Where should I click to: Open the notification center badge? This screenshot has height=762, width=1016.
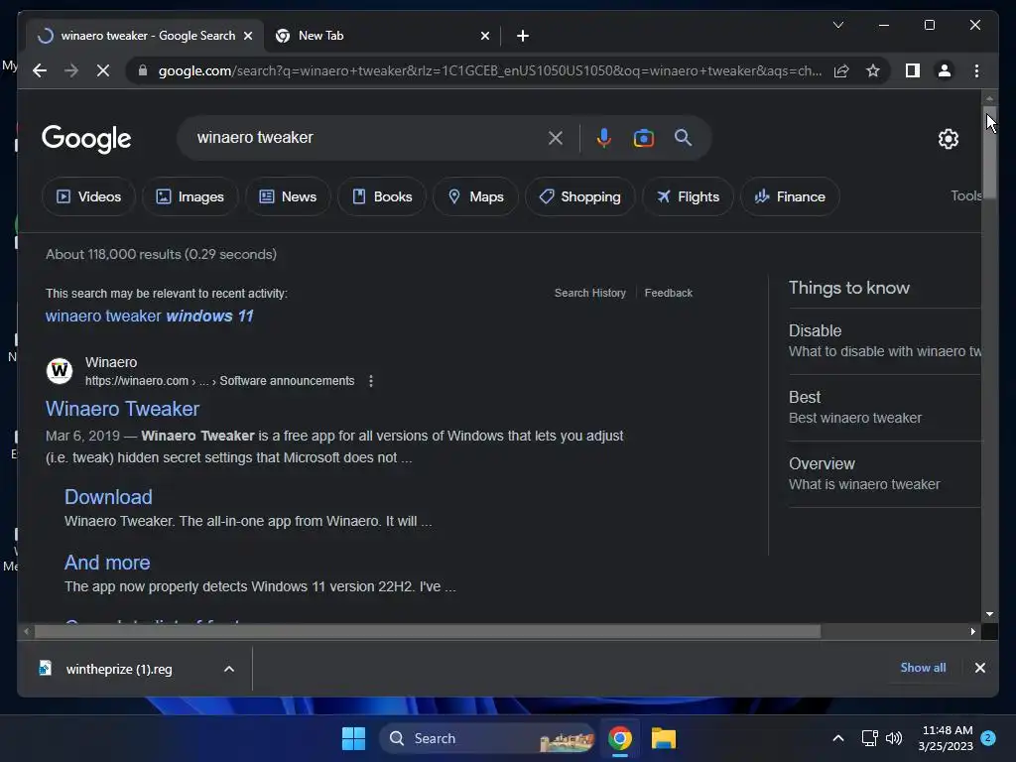point(988,738)
